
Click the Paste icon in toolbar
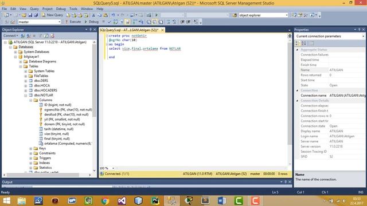(106, 15)
